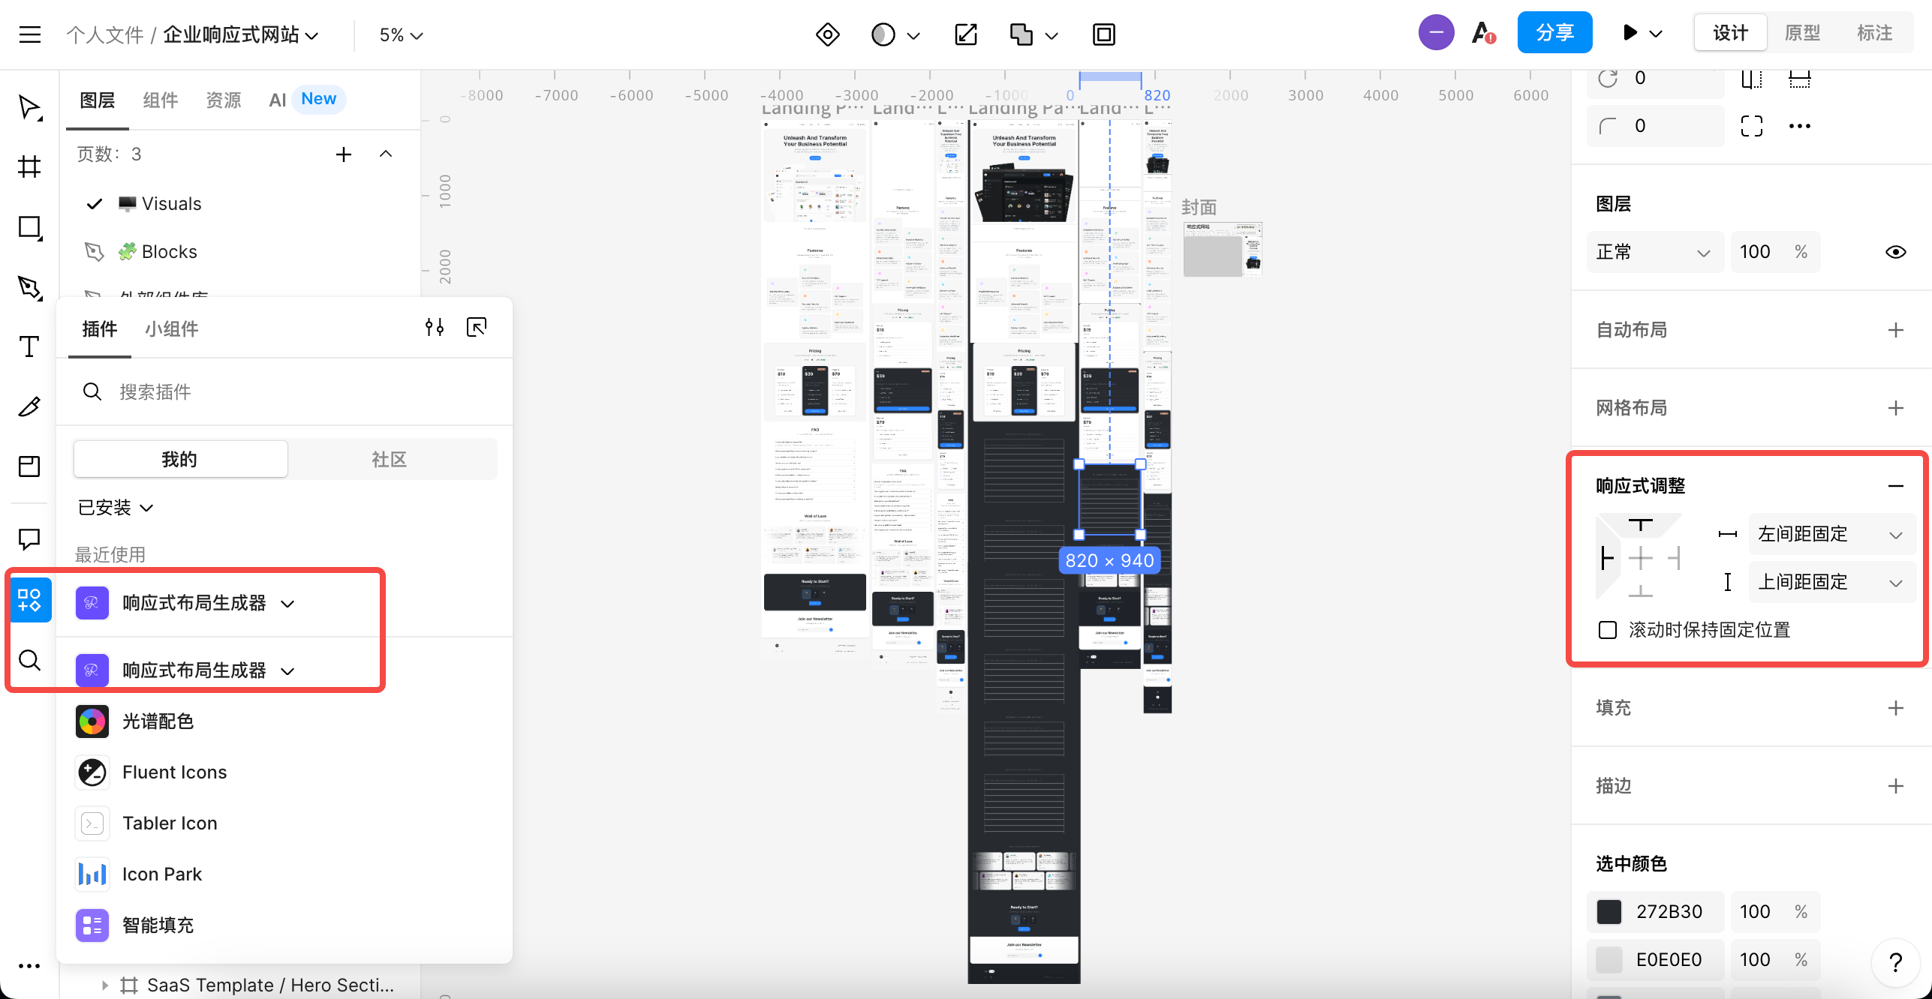Expand the zoom 5% dropdown

[401, 34]
